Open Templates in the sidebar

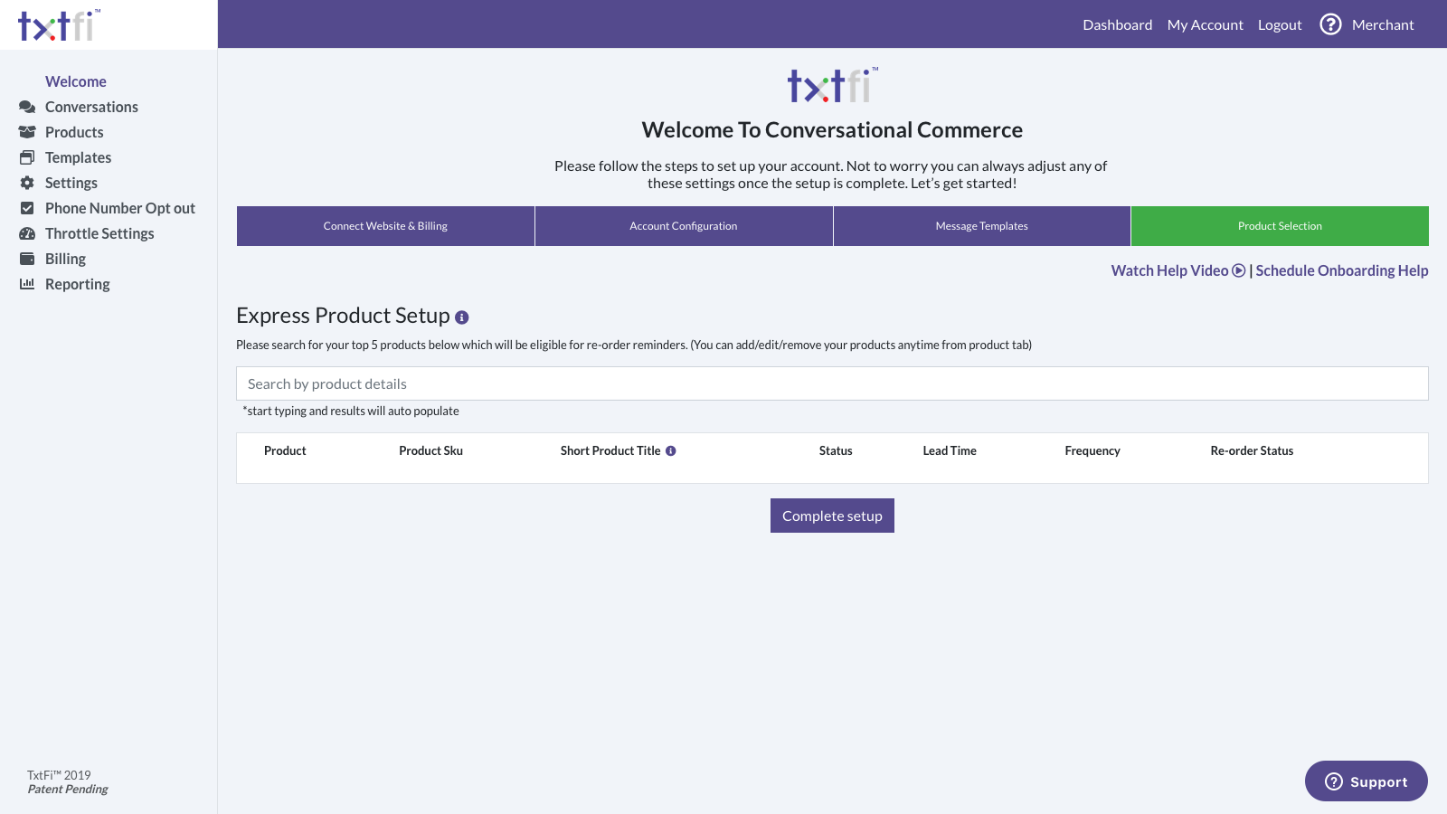click(x=78, y=157)
